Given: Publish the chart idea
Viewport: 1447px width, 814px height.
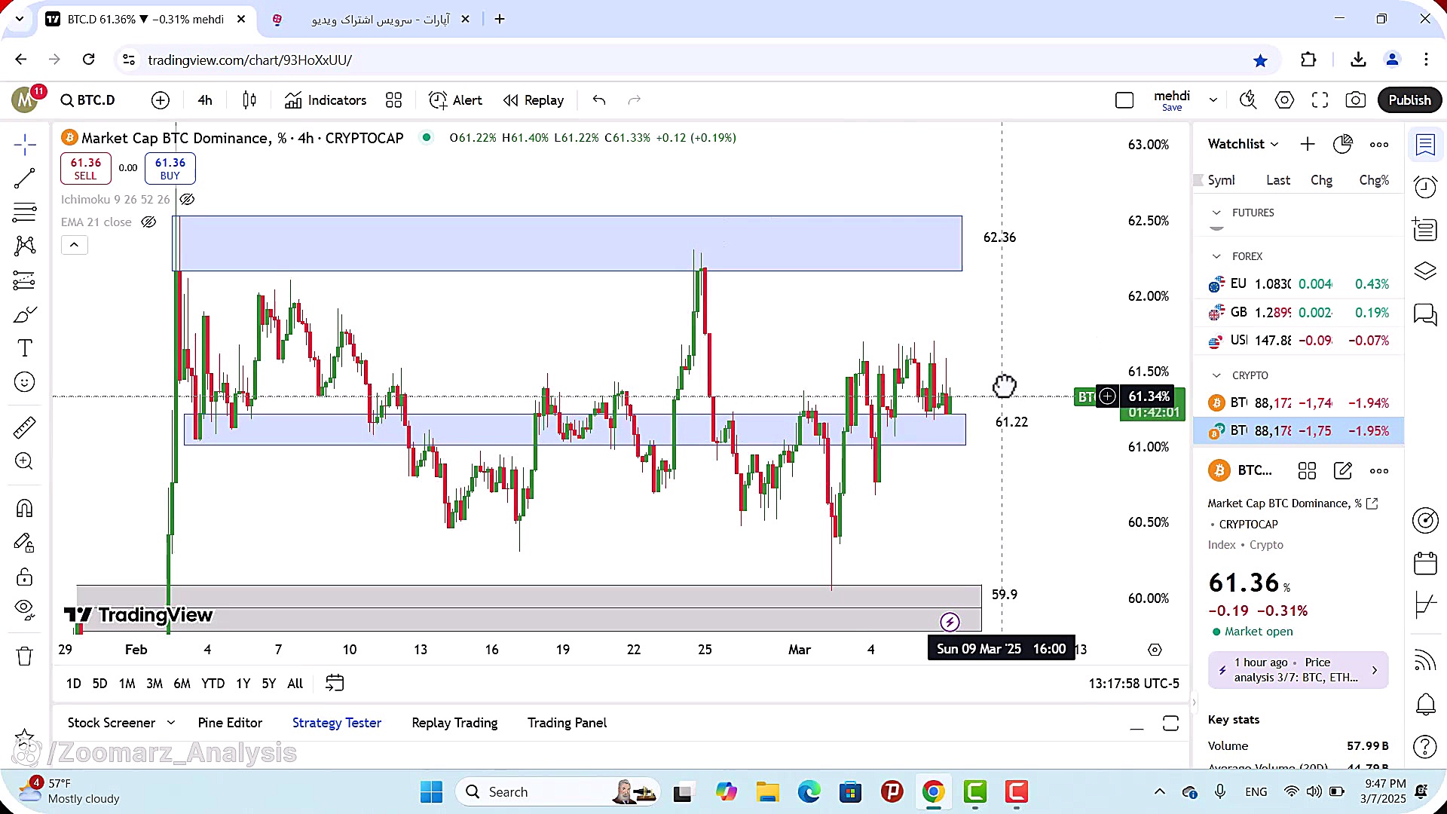Looking at the screenshot, I should (x=1409, y=100).
